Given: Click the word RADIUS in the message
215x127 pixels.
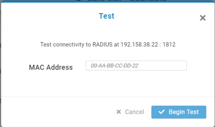Looking at the screenshot, I should (102, 44).
